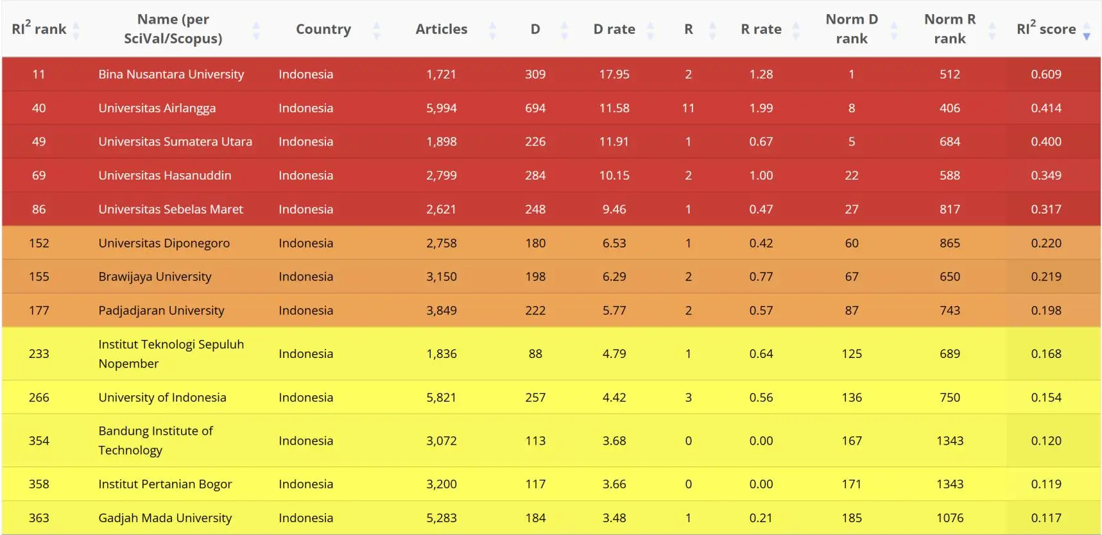Click the Universitas Sebelas Maret name cell
The image size is (1102, 535).
(x=171, y=210)
